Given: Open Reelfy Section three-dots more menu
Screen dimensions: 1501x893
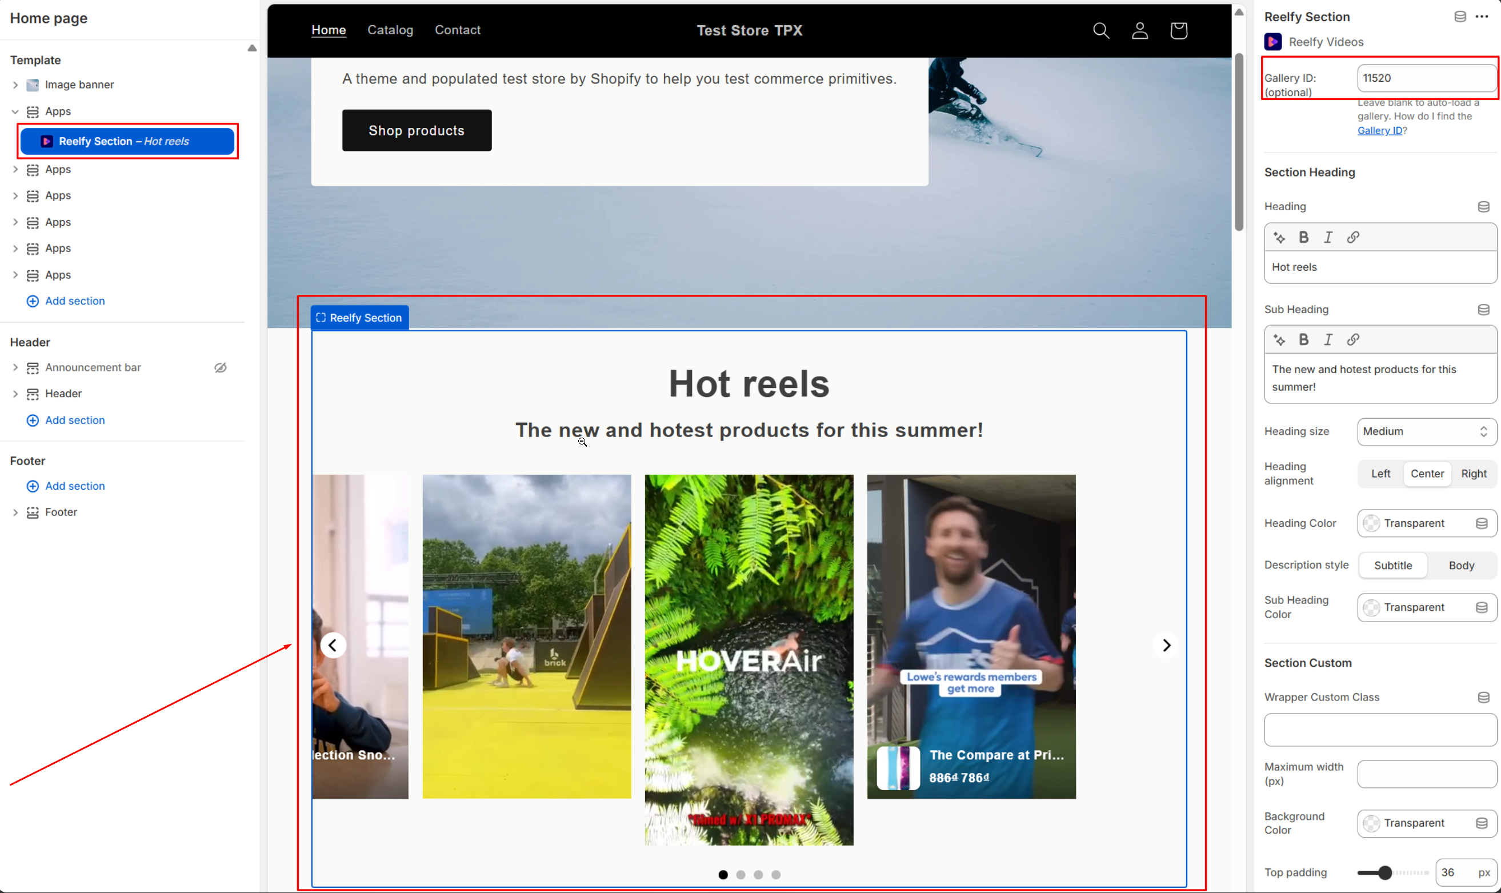Looking at the screenshot, I should click(1481, 17).
